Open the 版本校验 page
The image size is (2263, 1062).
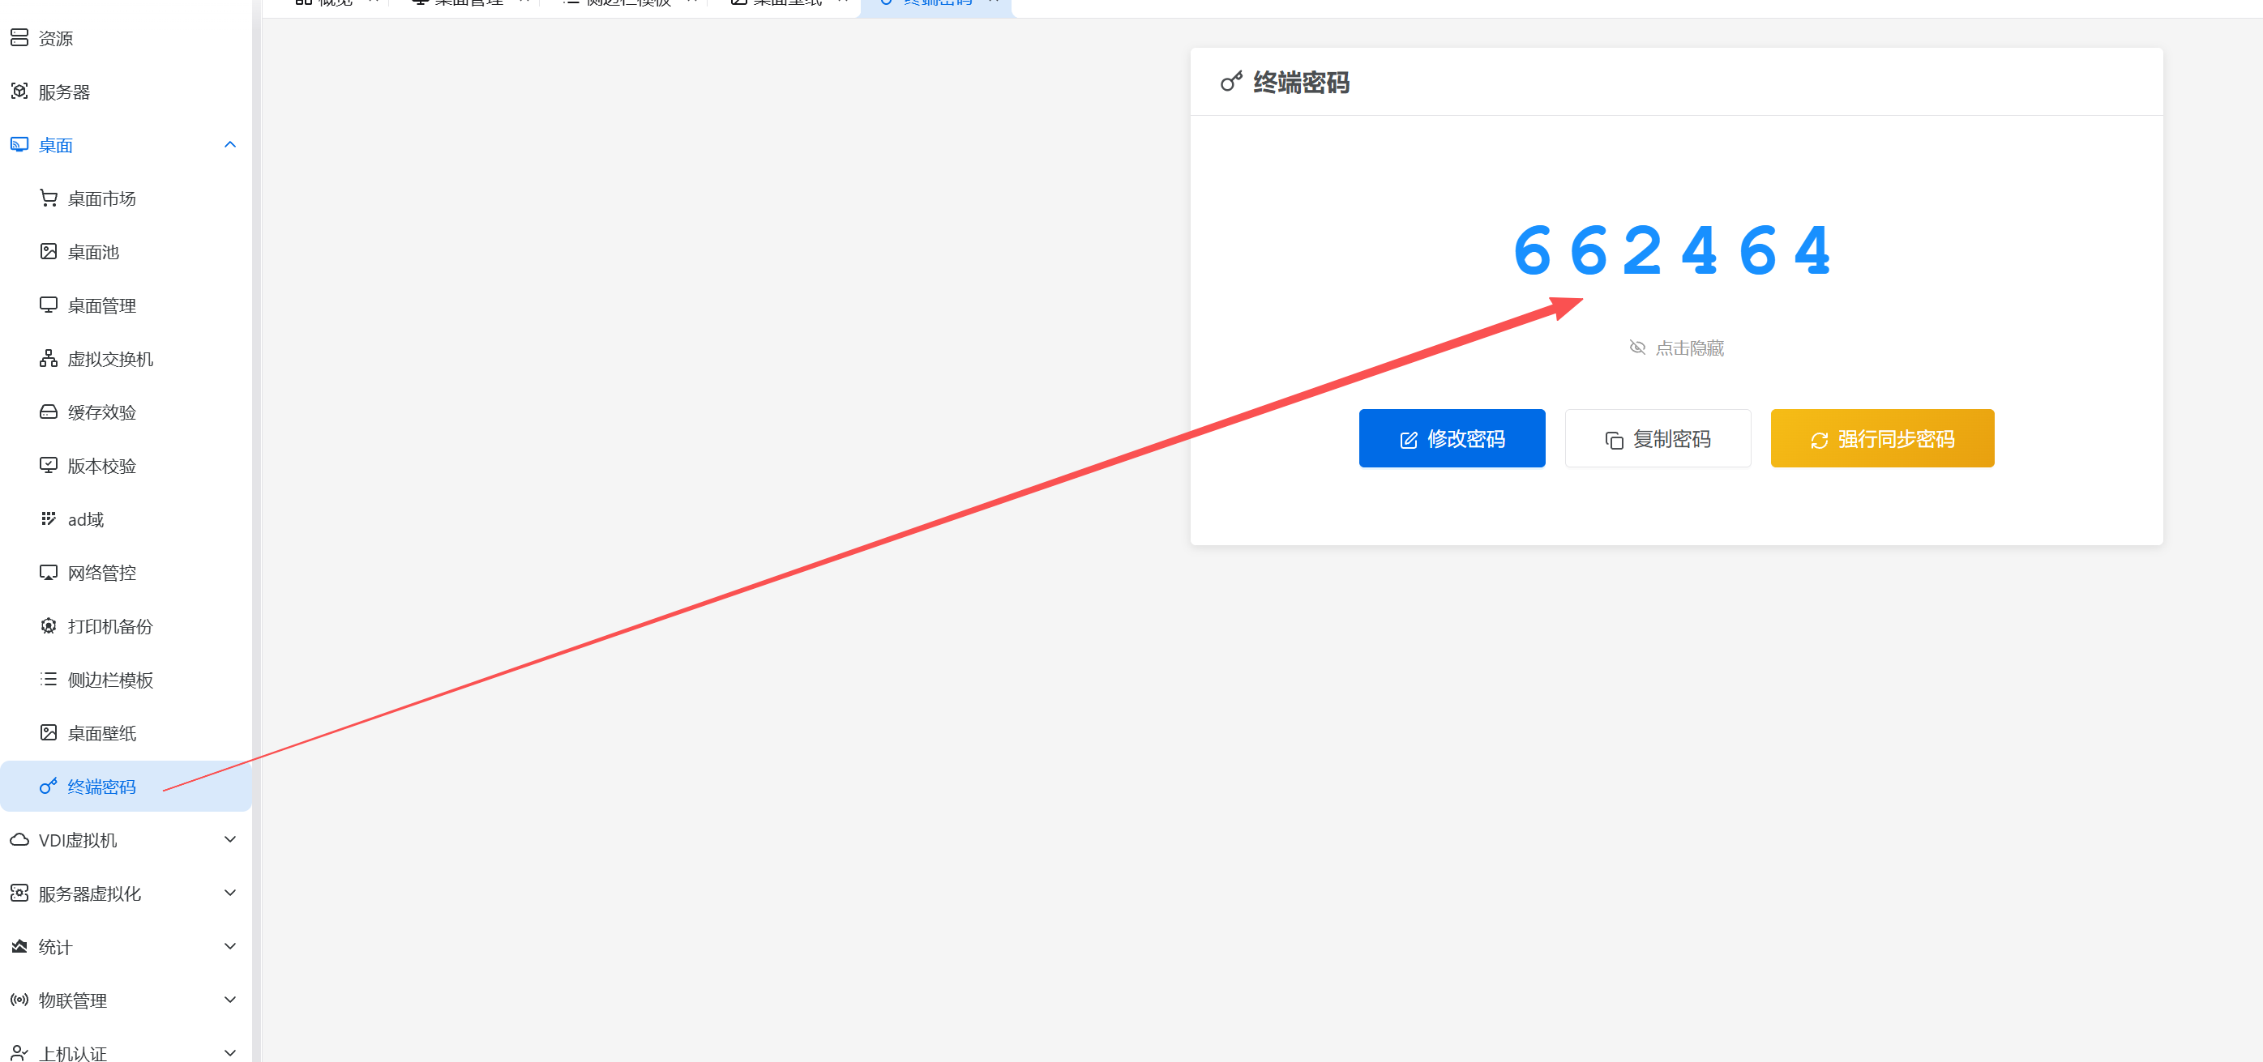point(101,465)
